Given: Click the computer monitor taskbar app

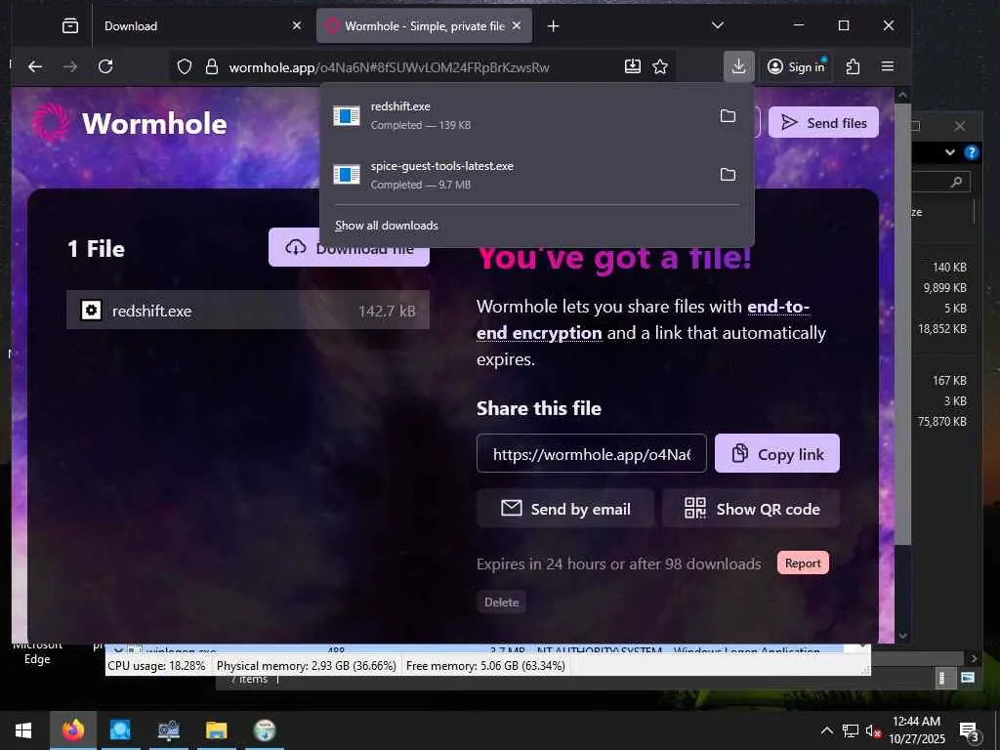Looking at the screenshot, I should pos(168,730).
